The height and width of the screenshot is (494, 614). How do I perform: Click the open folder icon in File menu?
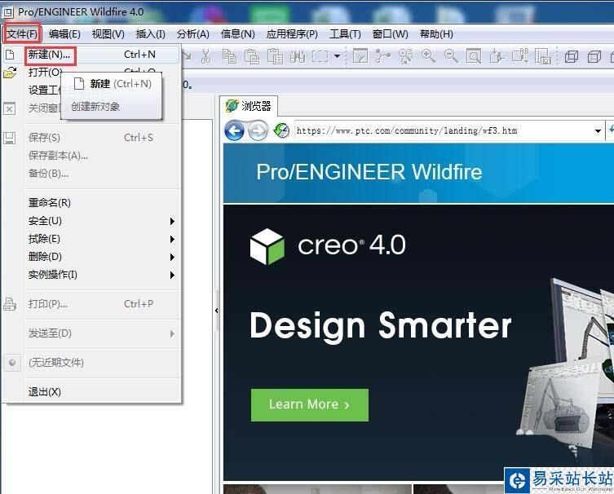click(10, 73)
